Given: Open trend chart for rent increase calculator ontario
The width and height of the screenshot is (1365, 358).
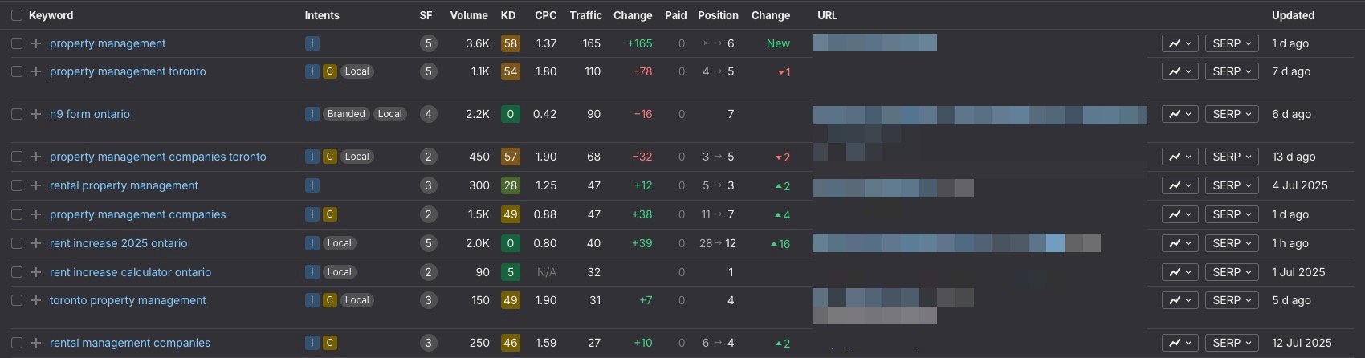Looking at the screenshot, I should click(x=1180, y=272).
